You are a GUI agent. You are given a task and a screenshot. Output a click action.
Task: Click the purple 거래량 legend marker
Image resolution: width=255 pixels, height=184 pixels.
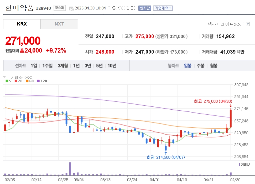[x=239, y=165]
